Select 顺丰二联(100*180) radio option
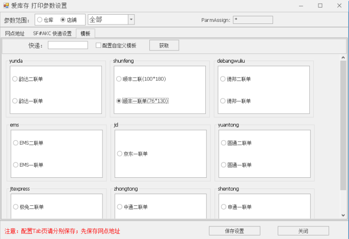The width and height of the screenshot is (349, 239). [x=141, y=79]
